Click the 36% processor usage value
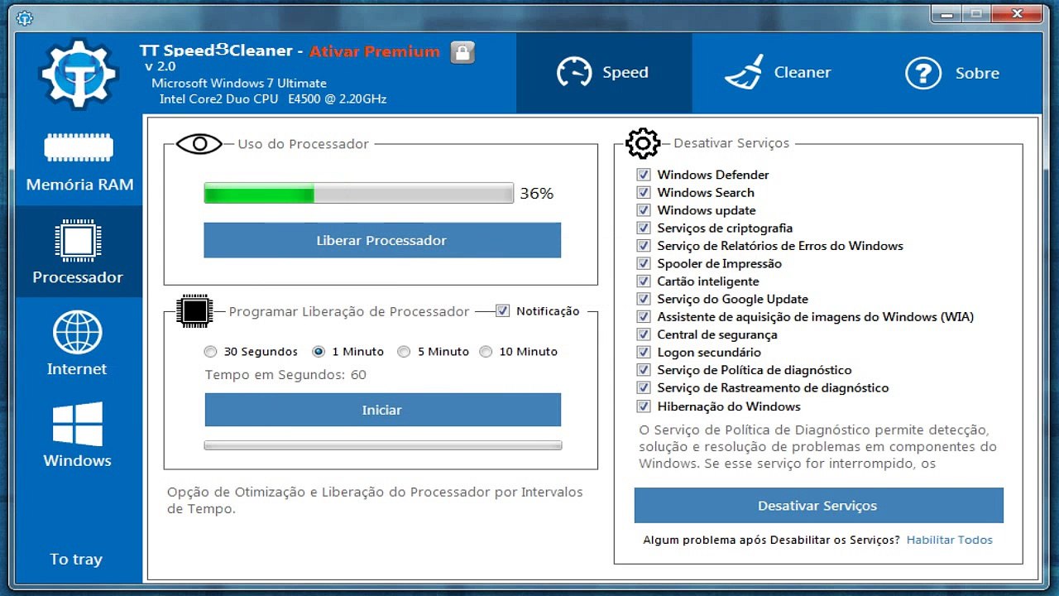This screenshot has width=1059, height=596. [537, 194]
